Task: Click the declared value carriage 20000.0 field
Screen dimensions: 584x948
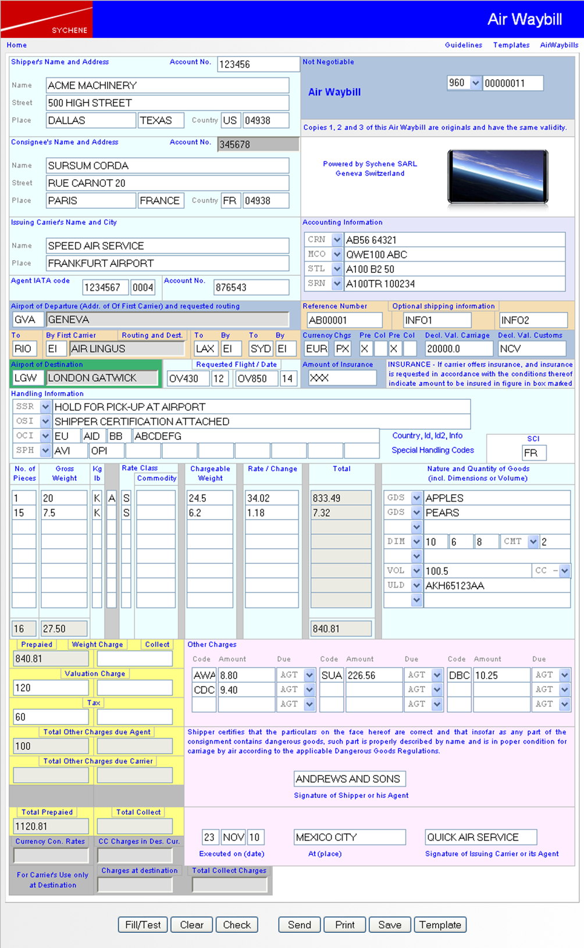Action: (x=459, y=349)
